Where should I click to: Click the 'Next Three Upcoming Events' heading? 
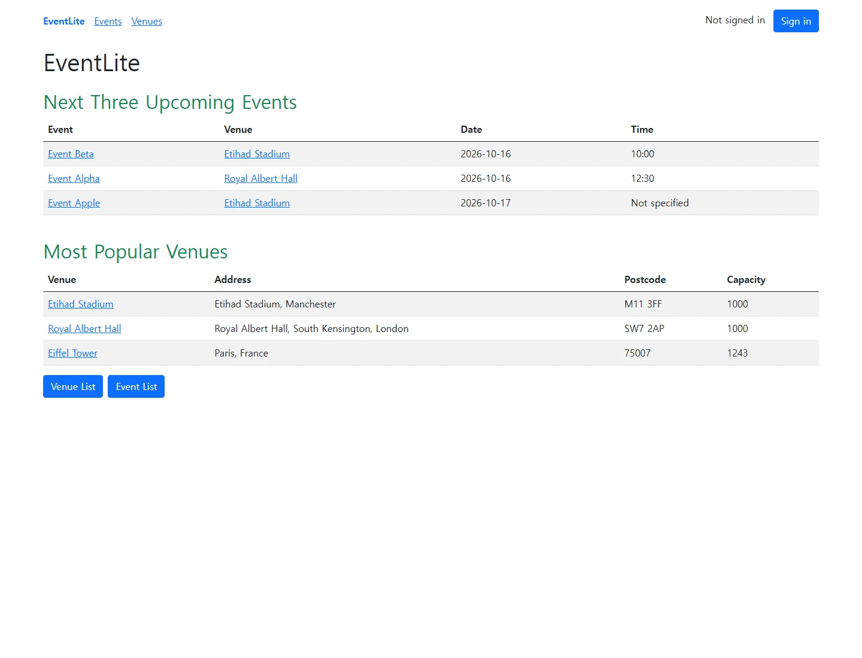[170, 102]
